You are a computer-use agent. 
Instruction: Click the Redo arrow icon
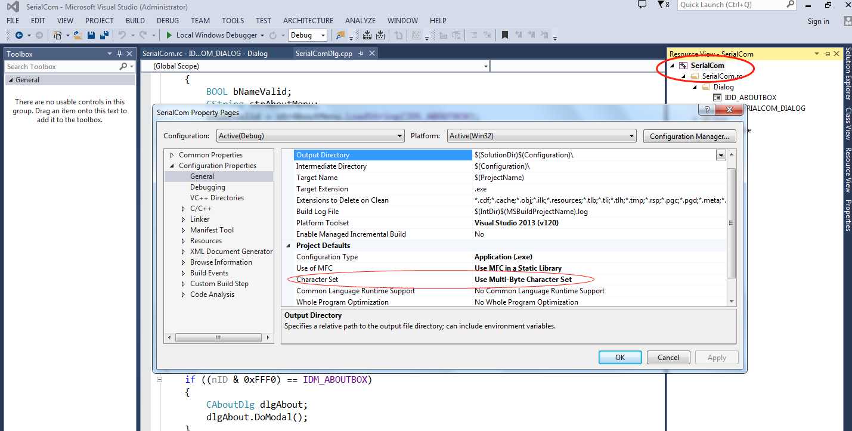click(143, 35)
